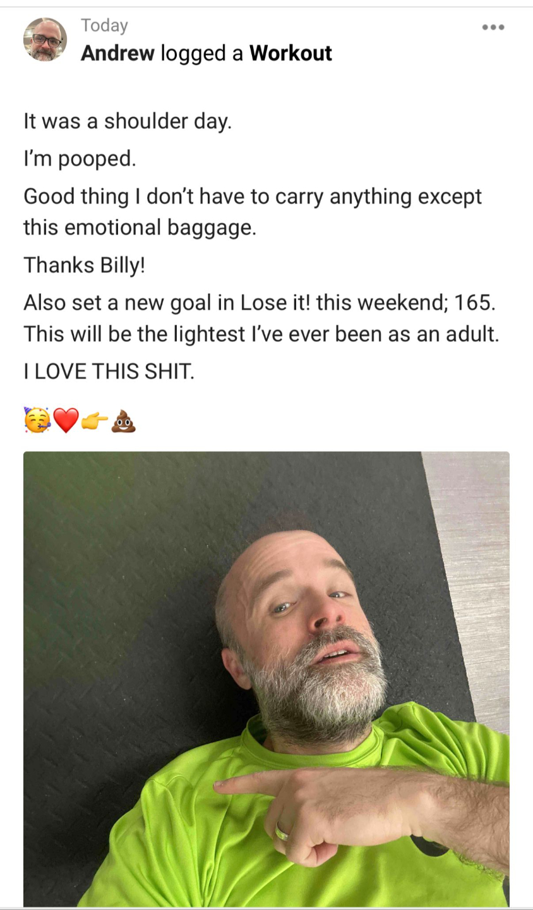Click the pointing hand emoji

pos(94,420)
